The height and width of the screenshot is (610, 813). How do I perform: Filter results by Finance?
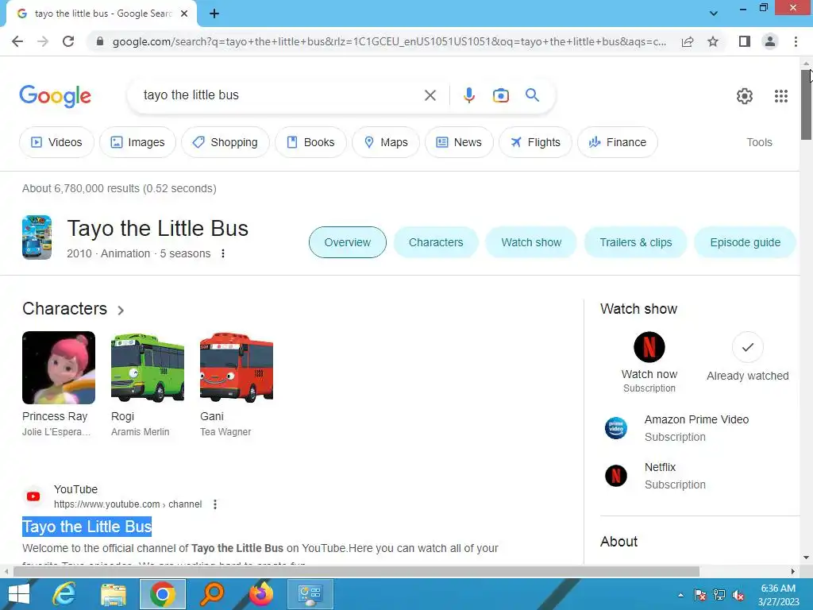pos(618,142)
